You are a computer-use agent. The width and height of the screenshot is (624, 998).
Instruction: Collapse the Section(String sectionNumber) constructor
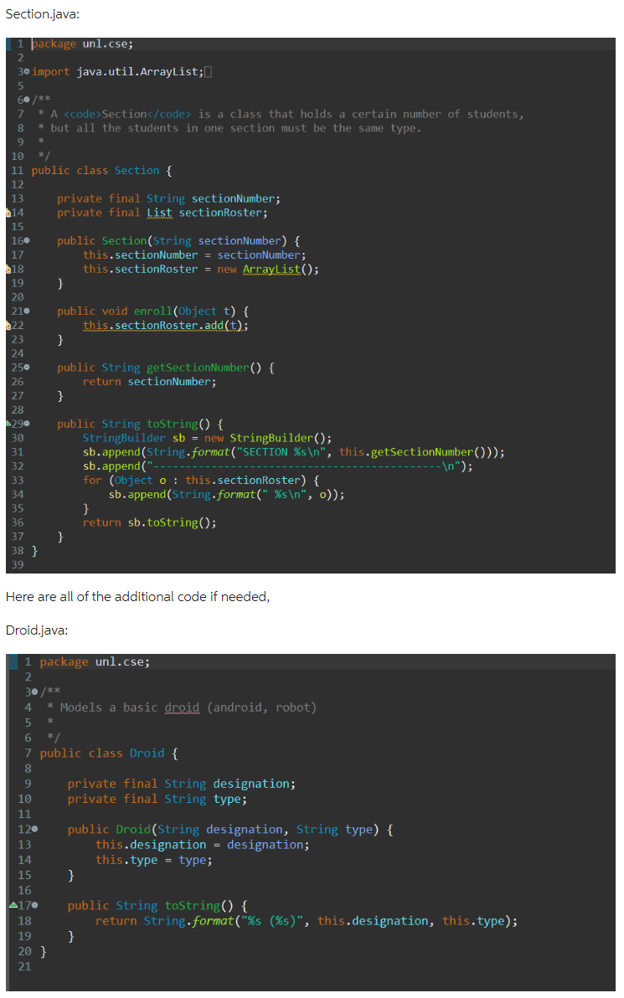[27, 240]
